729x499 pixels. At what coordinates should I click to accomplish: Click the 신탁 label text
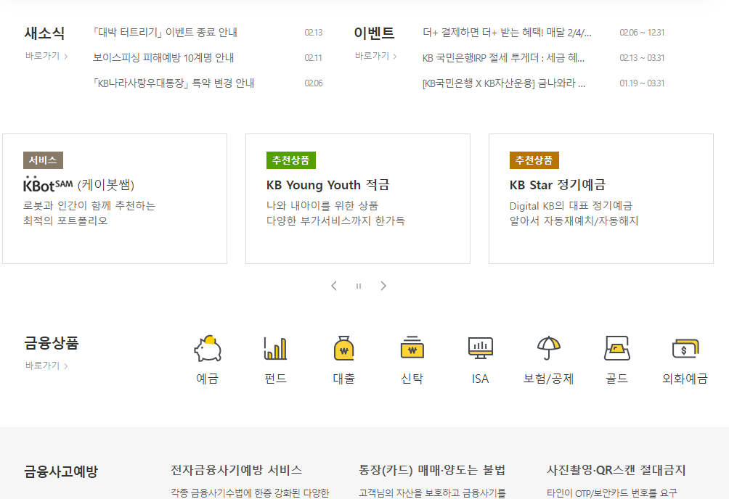coord(412,379)
